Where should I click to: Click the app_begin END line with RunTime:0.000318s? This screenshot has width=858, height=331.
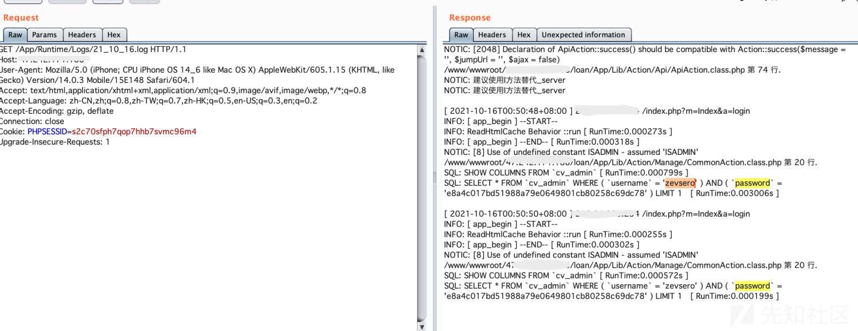click(542, 142)
